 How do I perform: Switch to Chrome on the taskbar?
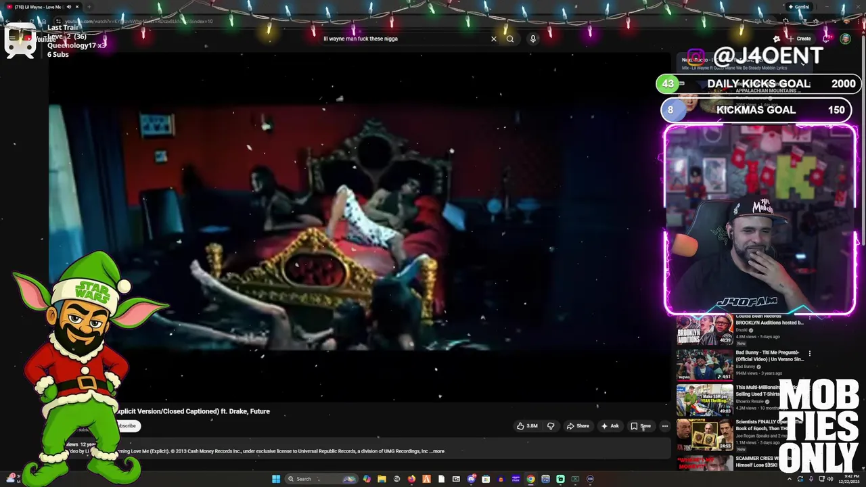point(530,479)
